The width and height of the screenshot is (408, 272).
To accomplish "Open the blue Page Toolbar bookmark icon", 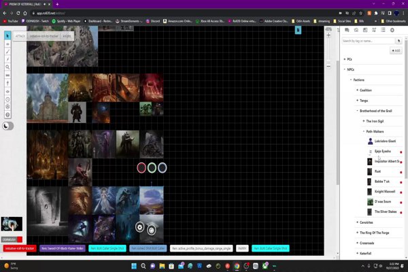I will tap(298, 30).
